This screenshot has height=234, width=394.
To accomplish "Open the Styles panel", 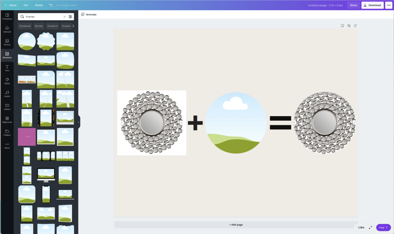I will pos(7,81).
